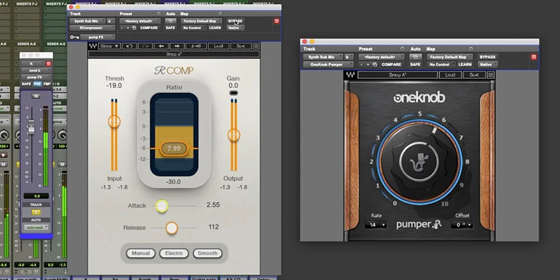Click the automation enable icon in OneKnob Pumper window
The width and height of the screenshot is (560, 280).
[x=416, y=57]
